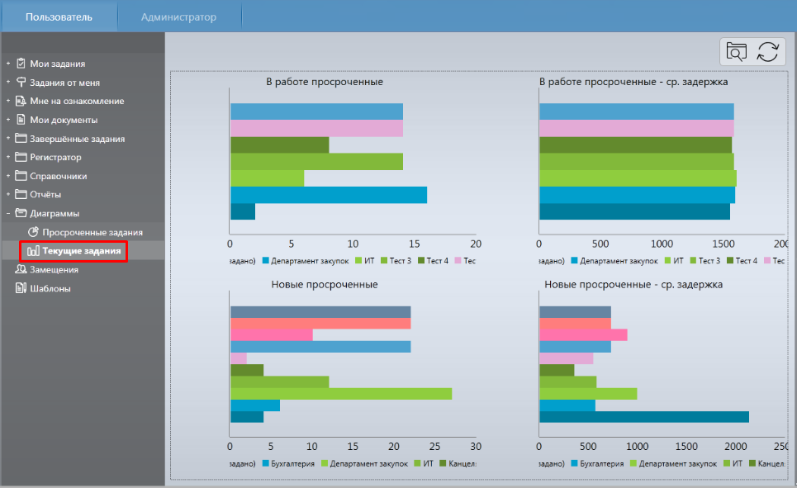Click the clipboard icon beside Мои задания
Screen dimensions: 797x488
[21, 64]
